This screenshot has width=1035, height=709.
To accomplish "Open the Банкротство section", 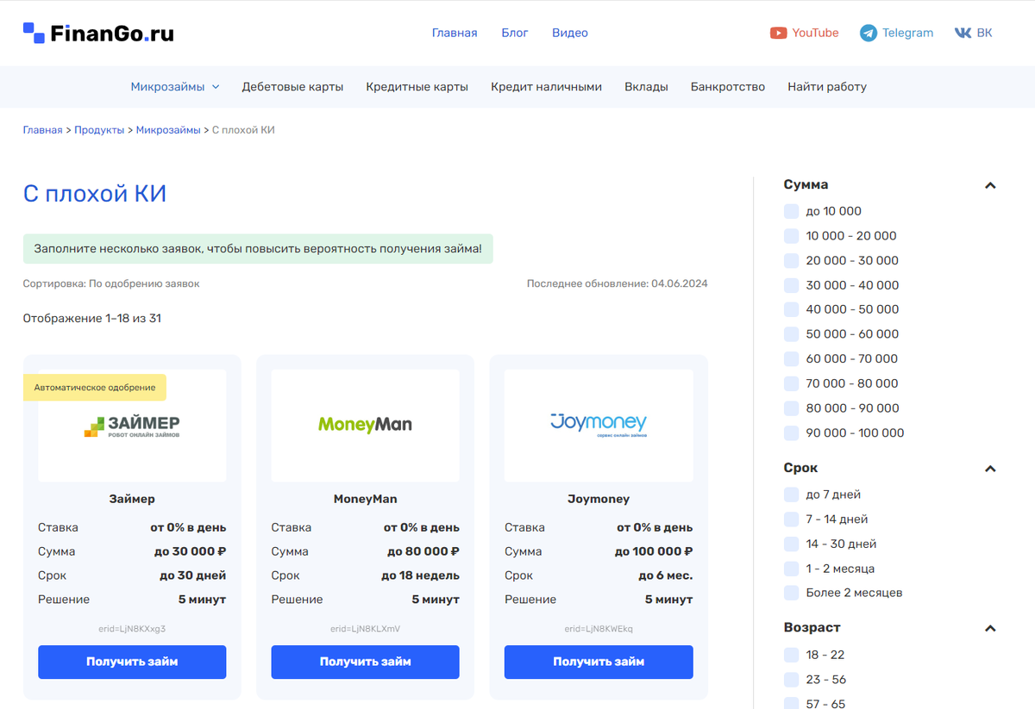I will [728, 87].
